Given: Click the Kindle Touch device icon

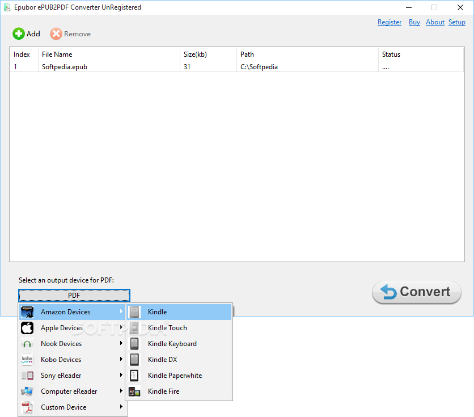Looking at the screenshot, I should click(134, 328).
